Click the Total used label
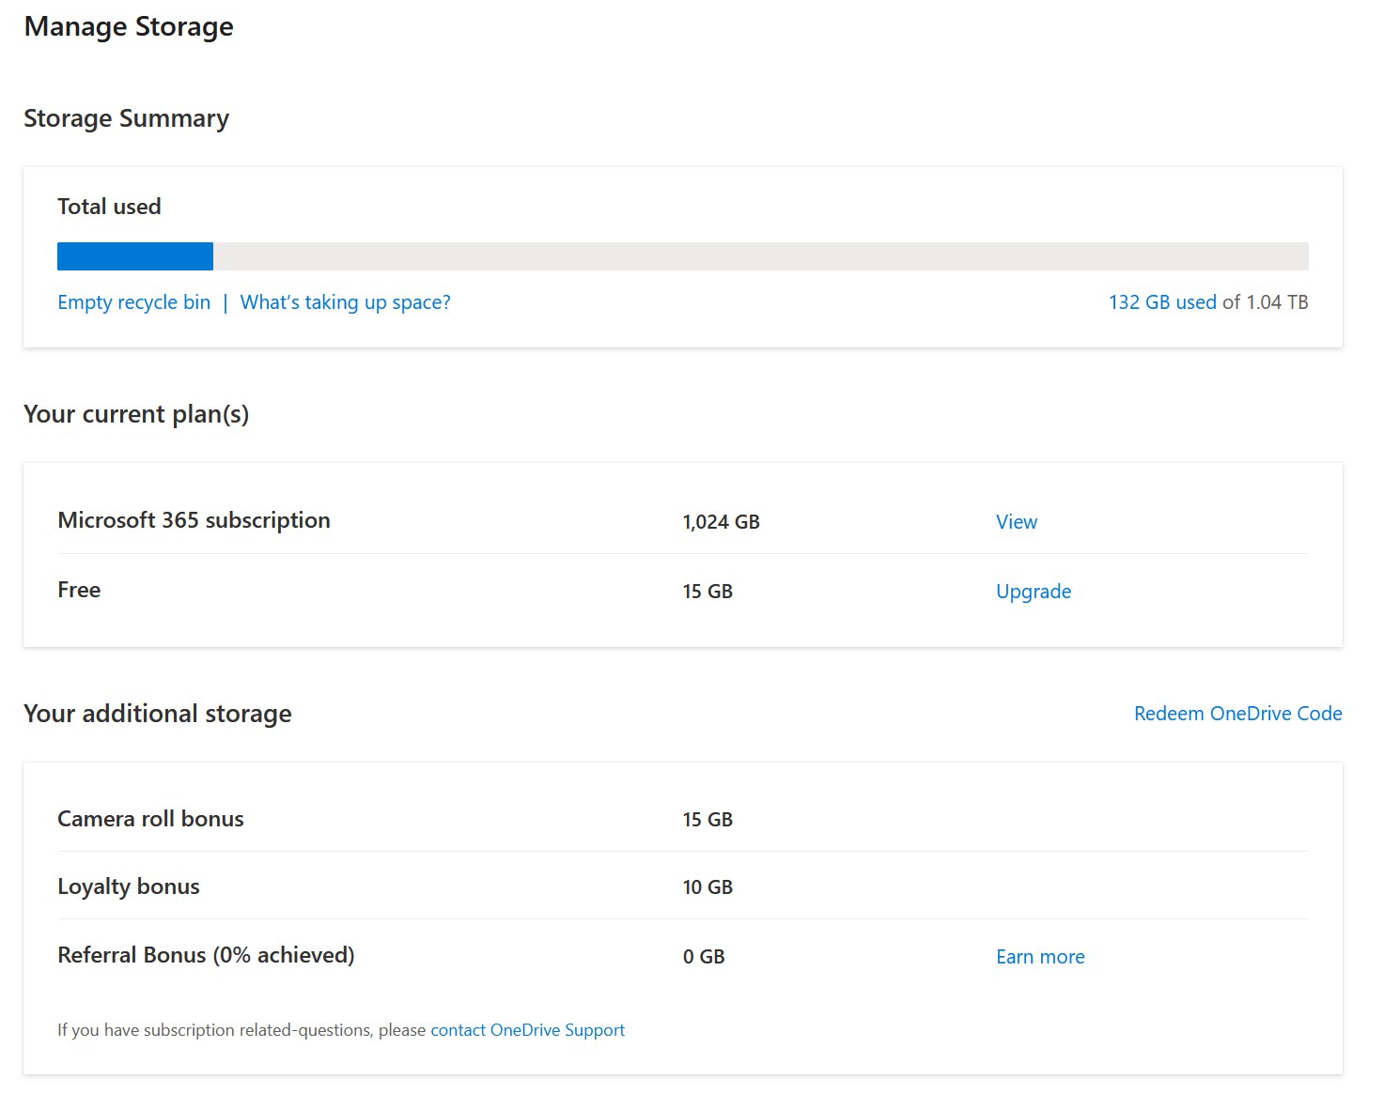Image resolution: width=1399 pixels, height=1094 pixels. click(109, 207)
